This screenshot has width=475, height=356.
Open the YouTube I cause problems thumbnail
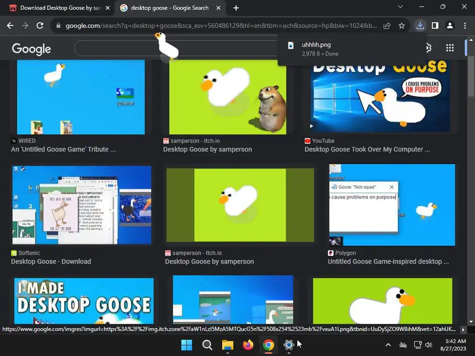(380, 97)
